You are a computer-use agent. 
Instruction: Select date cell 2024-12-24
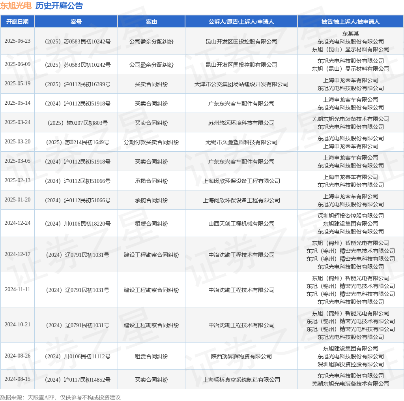pos(17,223)
